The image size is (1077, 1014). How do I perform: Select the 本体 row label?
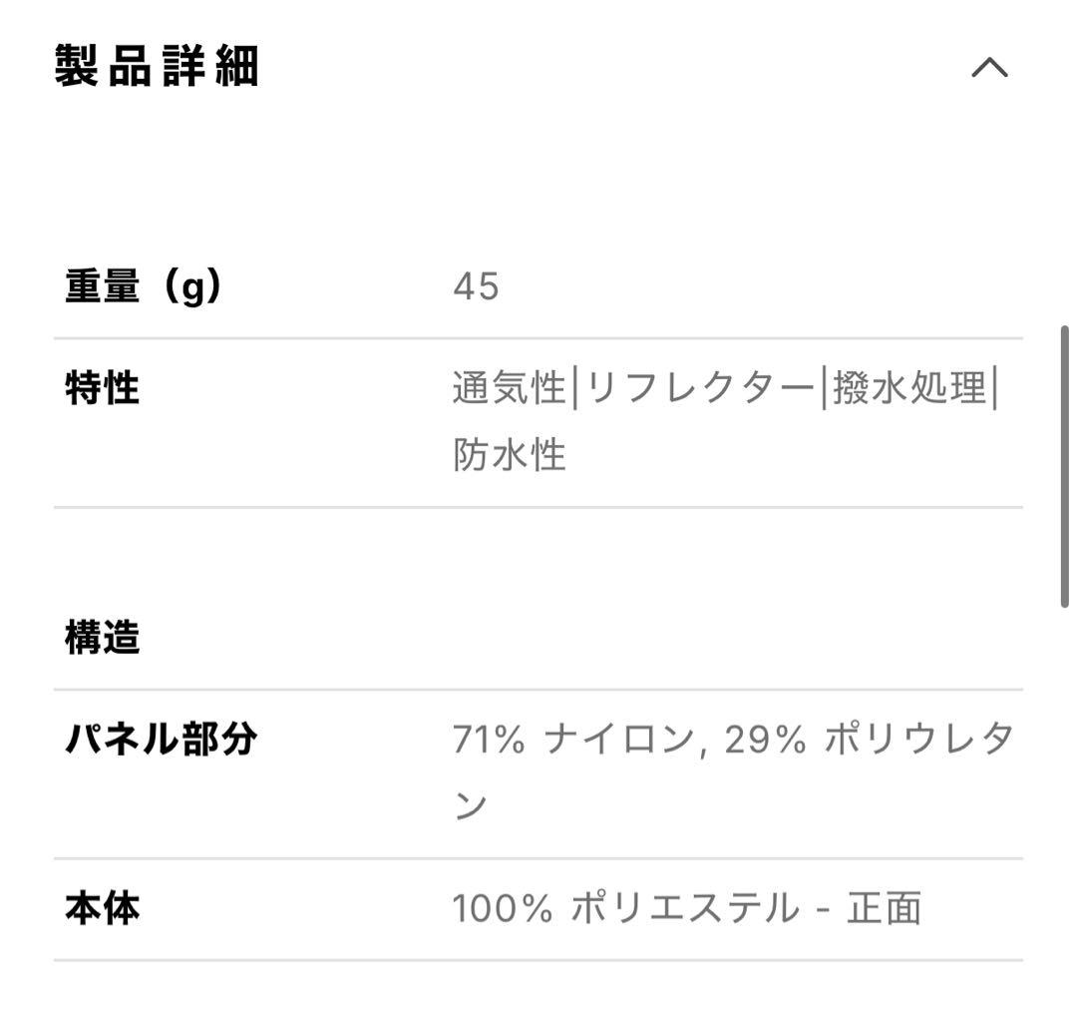(102, 909)
